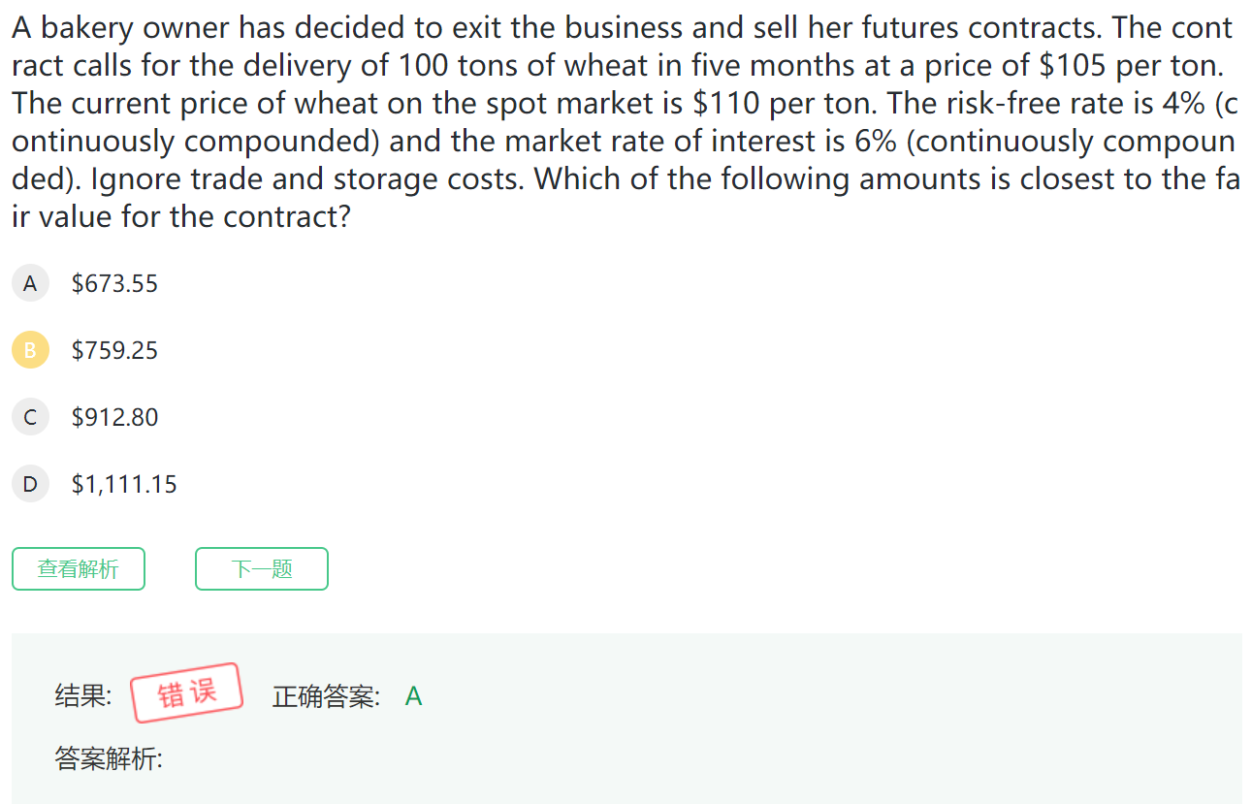The image size is (1252, 804).
Task: Click the question paragraph's first line
Action: tap(621, 28)
